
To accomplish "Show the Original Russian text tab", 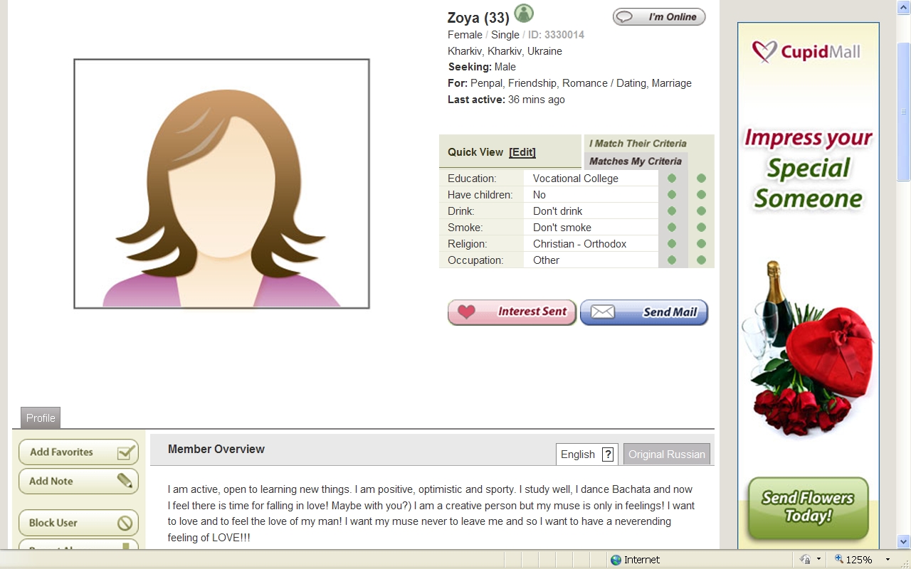I will click(x=667, y=454).
